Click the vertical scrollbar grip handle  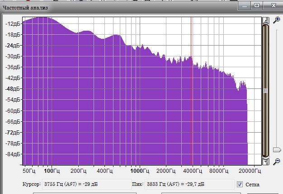click(x=265, y=90)
